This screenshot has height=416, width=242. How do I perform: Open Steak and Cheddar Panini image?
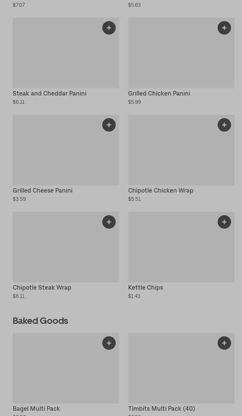tap(56, 56)
